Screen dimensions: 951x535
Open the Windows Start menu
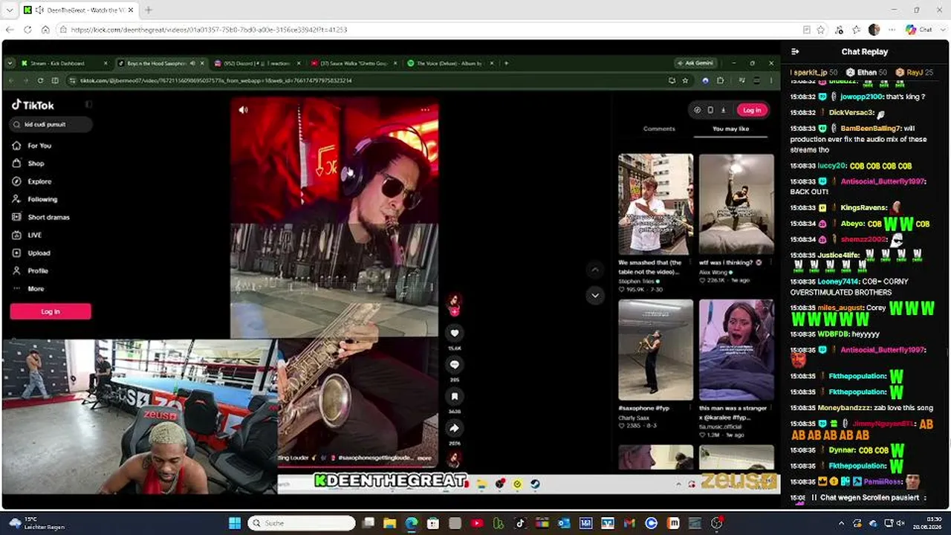[x=235, y=523]
